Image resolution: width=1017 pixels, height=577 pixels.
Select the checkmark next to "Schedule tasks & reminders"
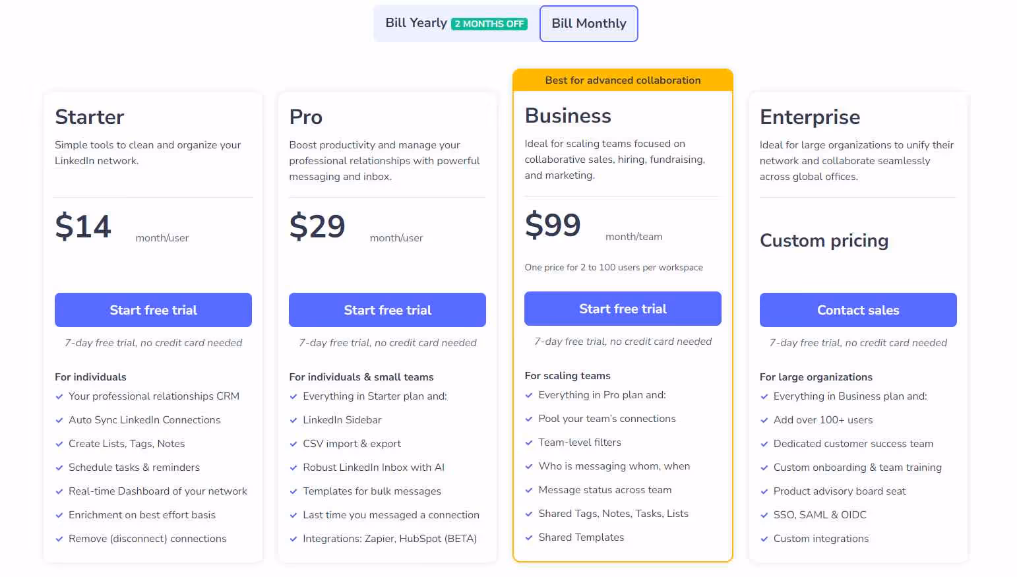[59, 468]
